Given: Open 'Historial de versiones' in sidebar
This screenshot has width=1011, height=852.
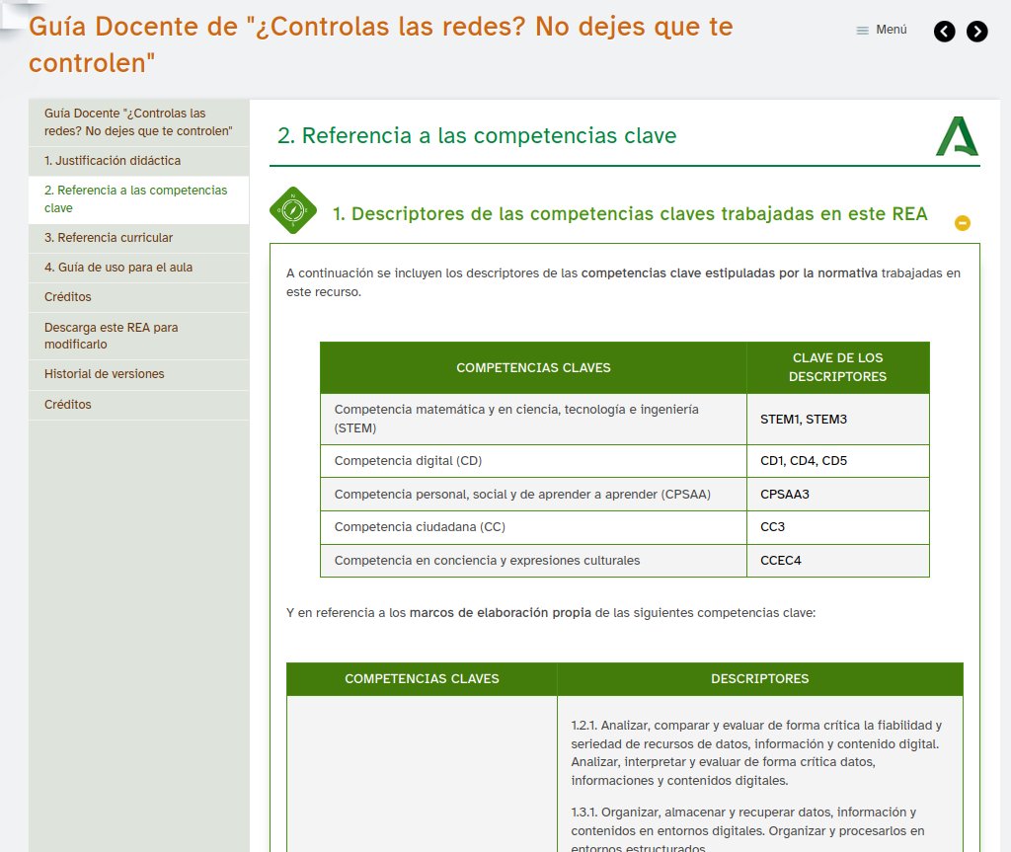Looking at the screenshot, I should click(x=138, y=374).
